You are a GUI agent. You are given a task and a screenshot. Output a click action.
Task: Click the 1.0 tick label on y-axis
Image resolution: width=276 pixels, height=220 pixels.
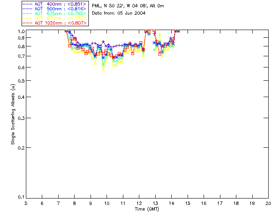point(21,31)
